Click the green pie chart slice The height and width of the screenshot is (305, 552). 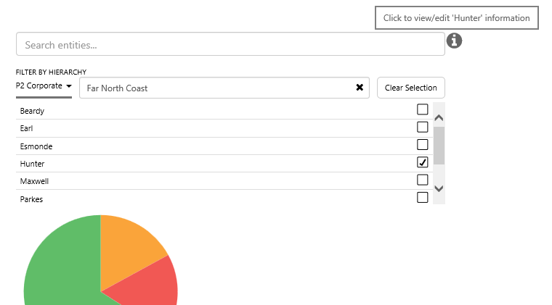click(x=62, y=268)
